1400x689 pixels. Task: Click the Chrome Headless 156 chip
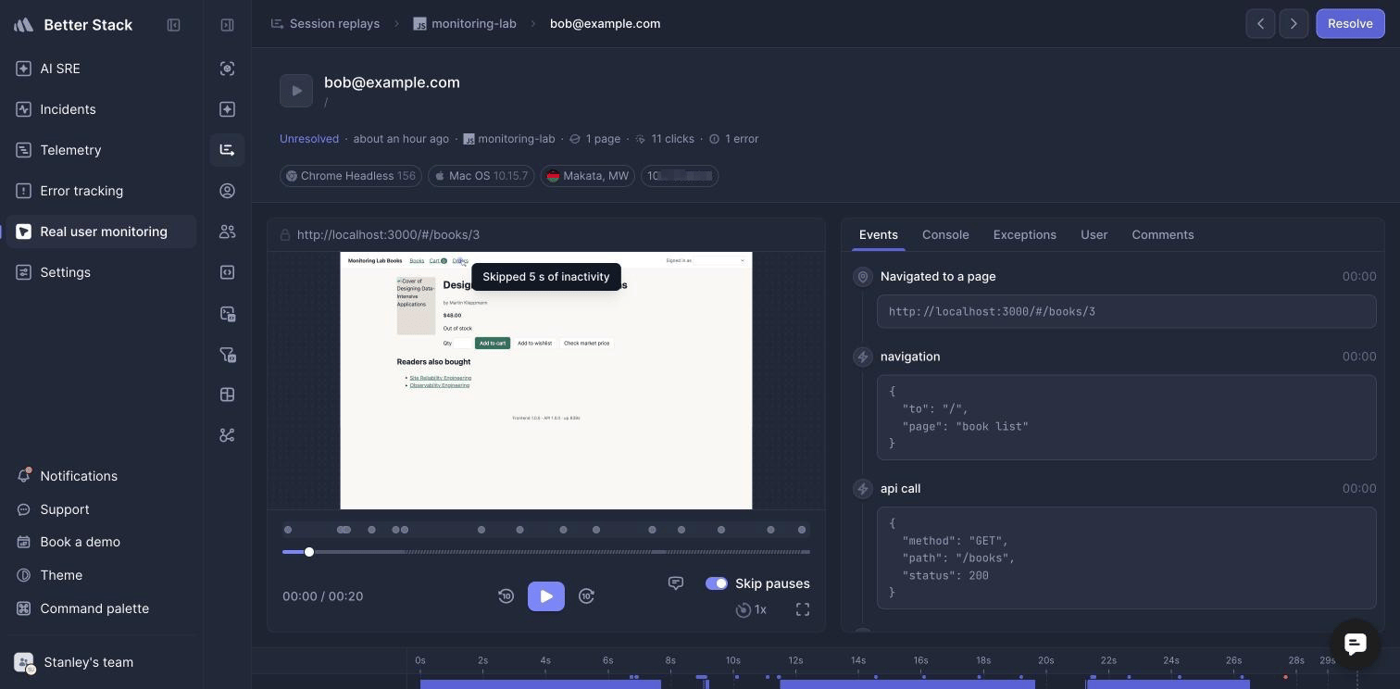[x=351, y=176]
